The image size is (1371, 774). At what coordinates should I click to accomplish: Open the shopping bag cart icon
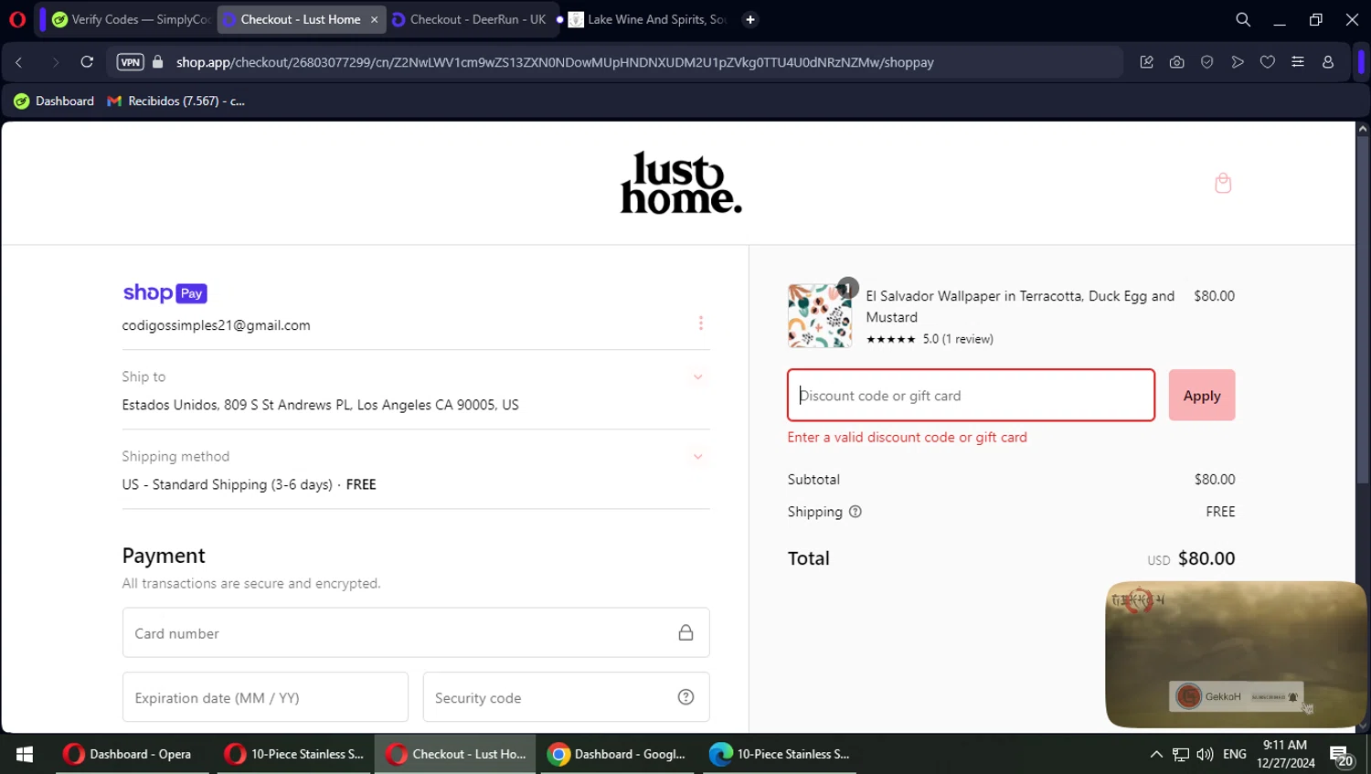[x=1223, y=183]
